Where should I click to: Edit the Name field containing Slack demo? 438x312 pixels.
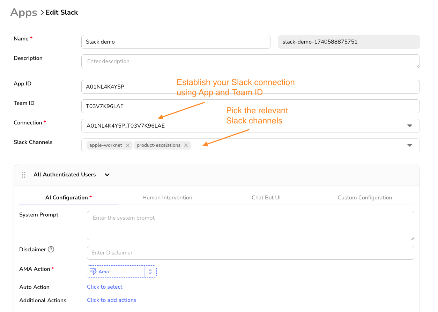pos(176,42)
